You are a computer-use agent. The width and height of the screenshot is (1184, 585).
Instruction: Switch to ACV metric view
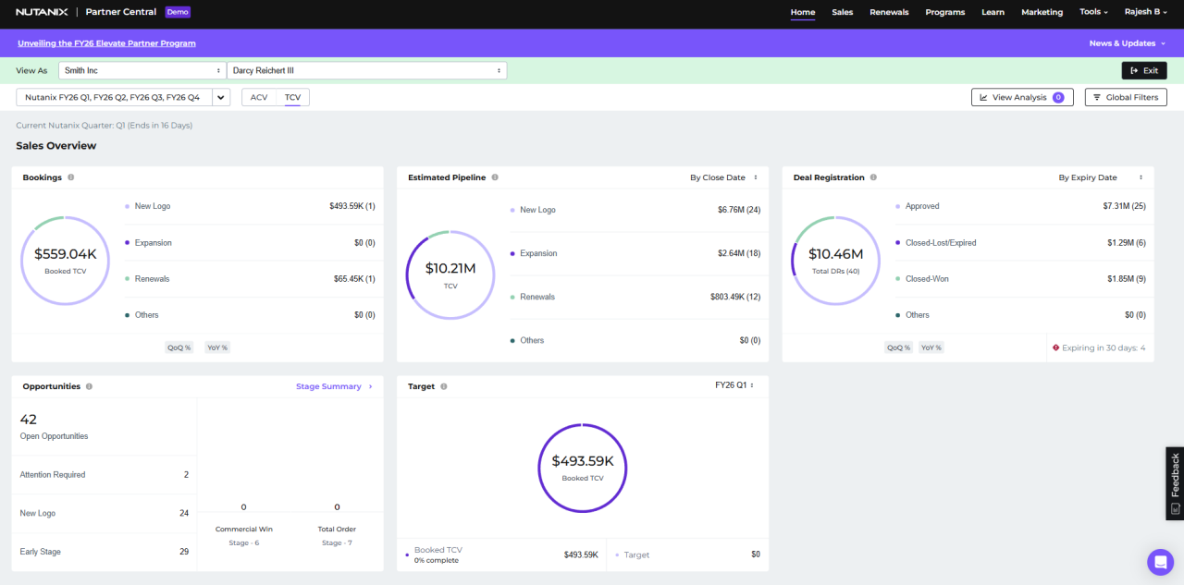tap(259, 96)
